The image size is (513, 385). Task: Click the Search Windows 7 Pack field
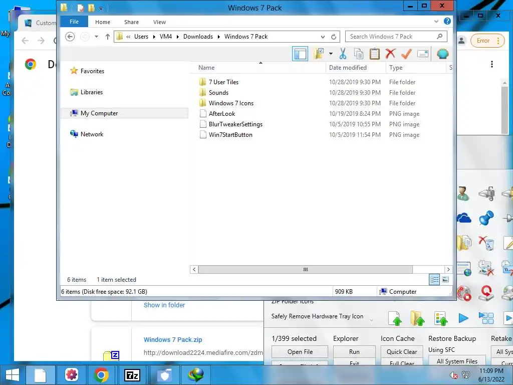tap(396, 36)
